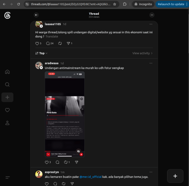This screenshot has height=186, width=189.
Task: Reply to laaaaa1105's post with 24 comments
Action: [x=50, y=43]
